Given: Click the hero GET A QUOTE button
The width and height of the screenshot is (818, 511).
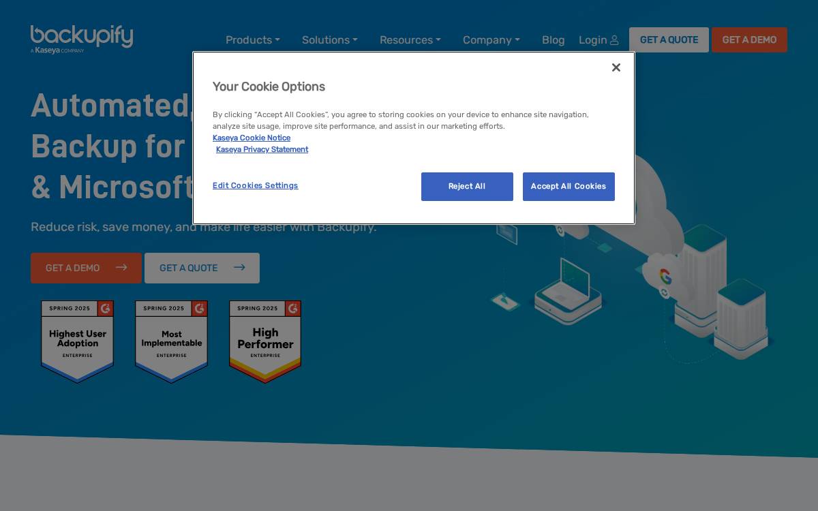Looking at the screenshot, I should [202, 268].
